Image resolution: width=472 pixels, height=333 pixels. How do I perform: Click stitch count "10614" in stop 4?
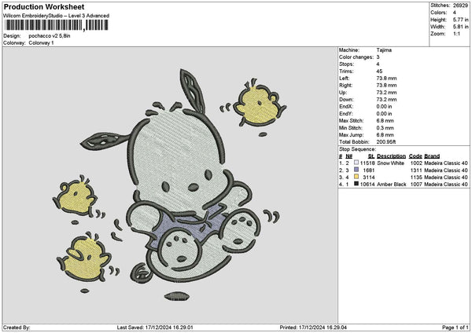point(367,185)
